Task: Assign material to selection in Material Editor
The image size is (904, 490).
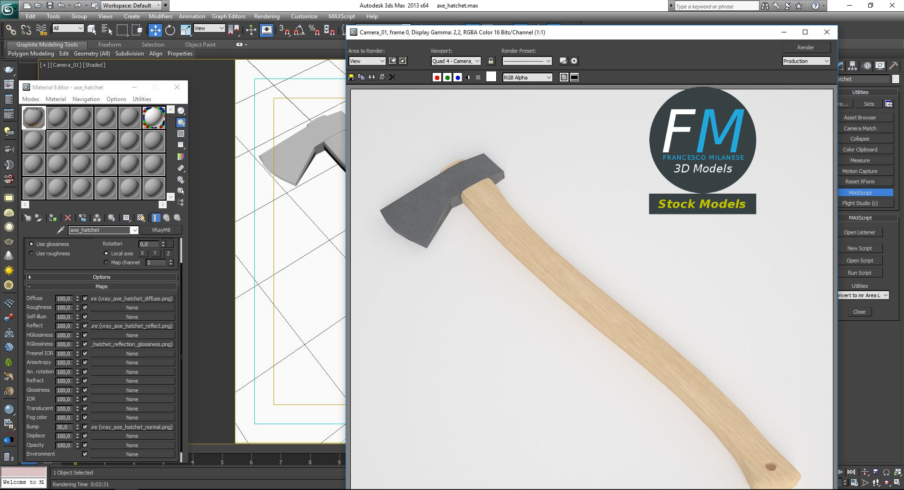Action: [x=52, y=217]
